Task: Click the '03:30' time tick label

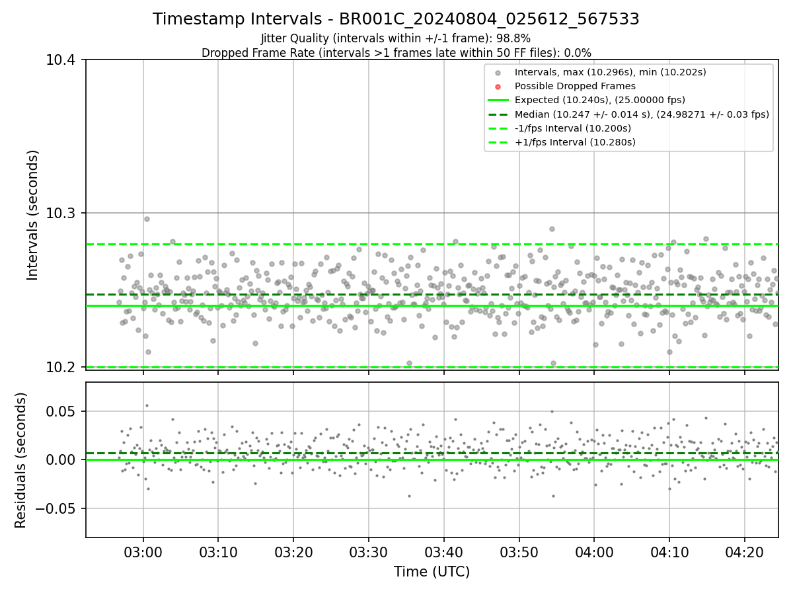Action: coord(369,551)
